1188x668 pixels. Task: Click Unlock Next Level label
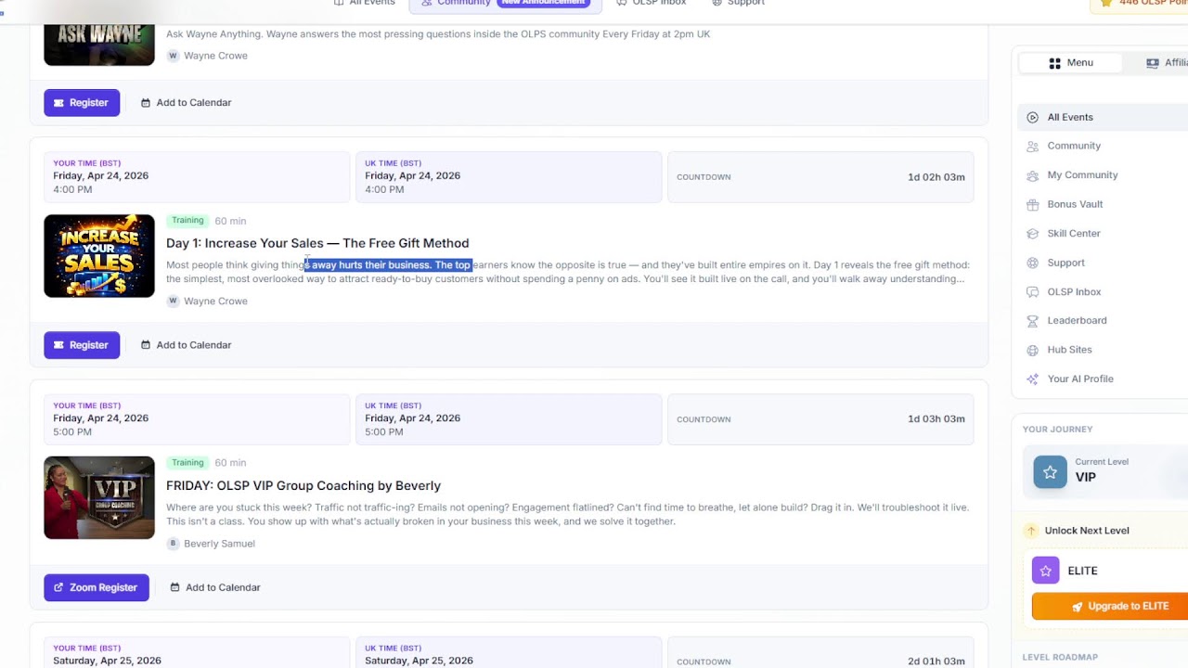(1087, 531)
